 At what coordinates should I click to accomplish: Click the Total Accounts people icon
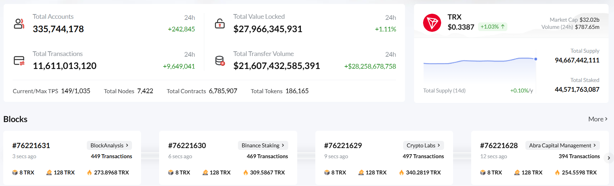[x=19, y=24]
